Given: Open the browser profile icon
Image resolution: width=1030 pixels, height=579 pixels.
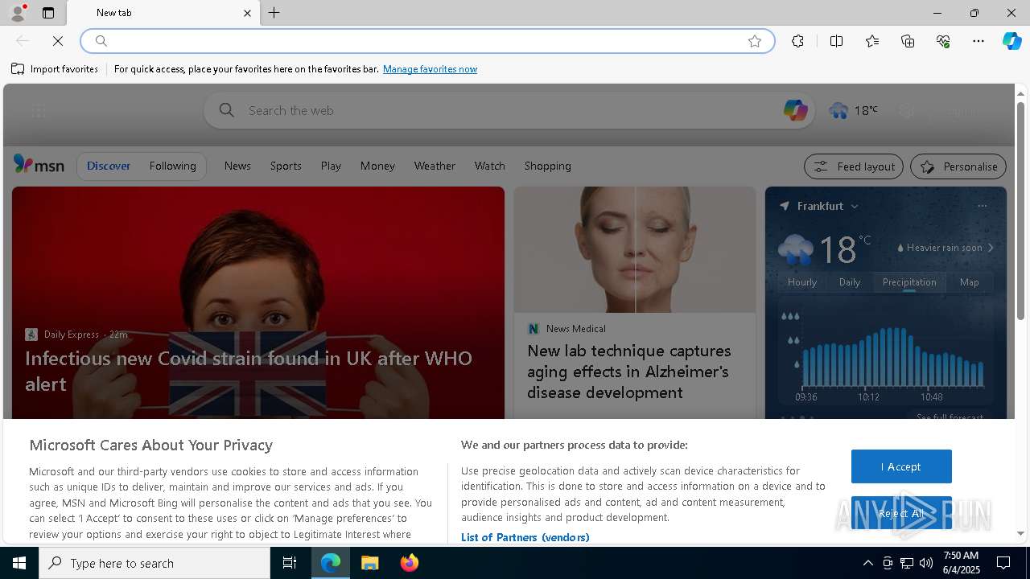Looking at the screenshot, I should tap(18, 13).
